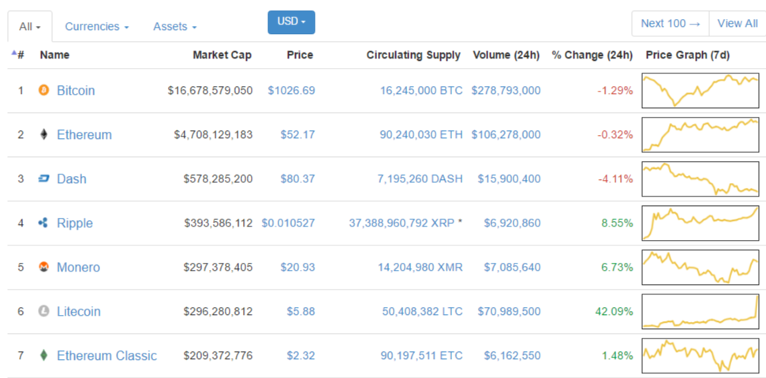Click the Dash logo icon
The image size is (766, 378).
tap(43, 179)
